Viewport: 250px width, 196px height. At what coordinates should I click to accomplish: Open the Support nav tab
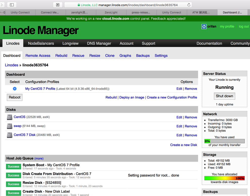[x=148, y=43]
